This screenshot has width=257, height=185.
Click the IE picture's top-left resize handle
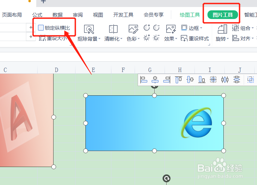click(85, 95)
